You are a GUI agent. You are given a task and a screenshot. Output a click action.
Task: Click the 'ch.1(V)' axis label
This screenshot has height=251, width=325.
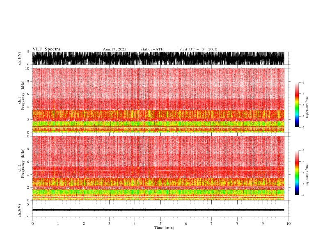[20, 58]
